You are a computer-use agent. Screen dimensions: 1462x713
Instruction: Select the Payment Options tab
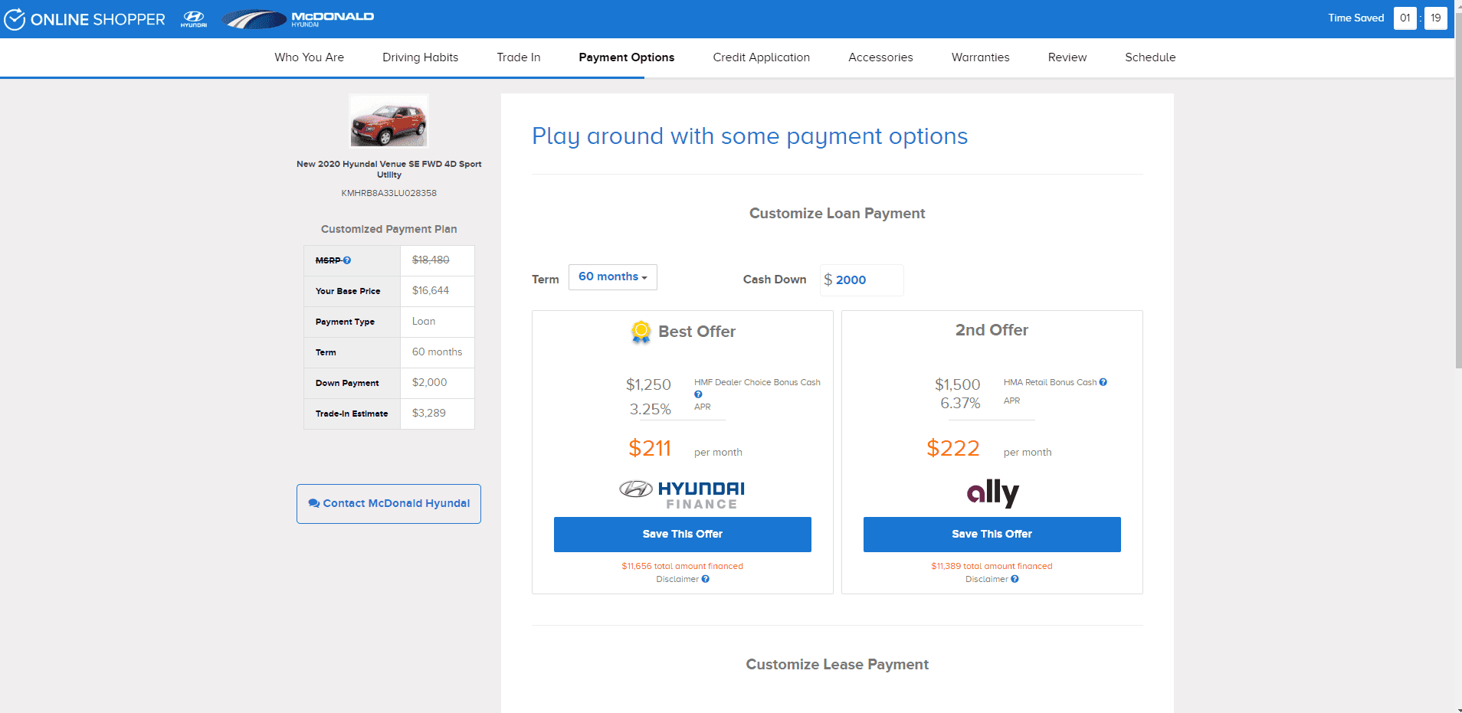point(627,57)
